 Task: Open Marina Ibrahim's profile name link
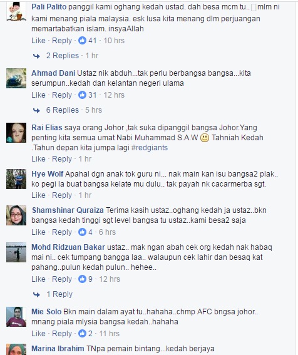tap(58, 349)
